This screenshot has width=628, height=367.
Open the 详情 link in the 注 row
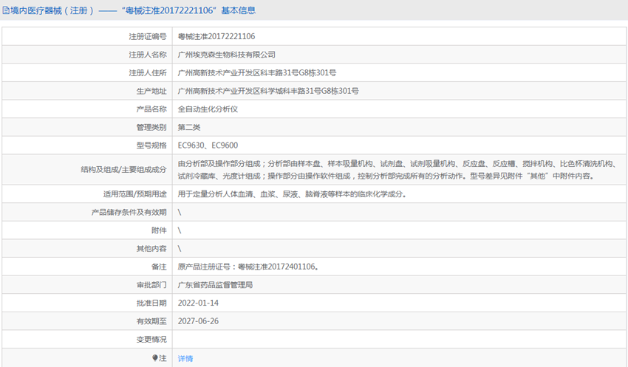tap(185, 359)
